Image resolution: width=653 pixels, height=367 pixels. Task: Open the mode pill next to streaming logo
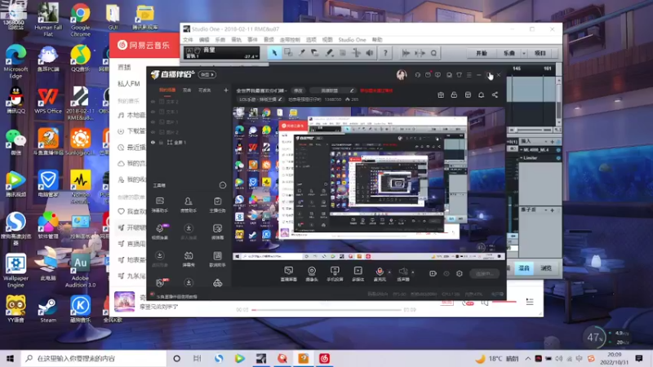coord(207,74)
